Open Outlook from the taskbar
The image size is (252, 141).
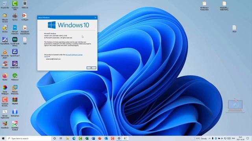pos(106,138)
